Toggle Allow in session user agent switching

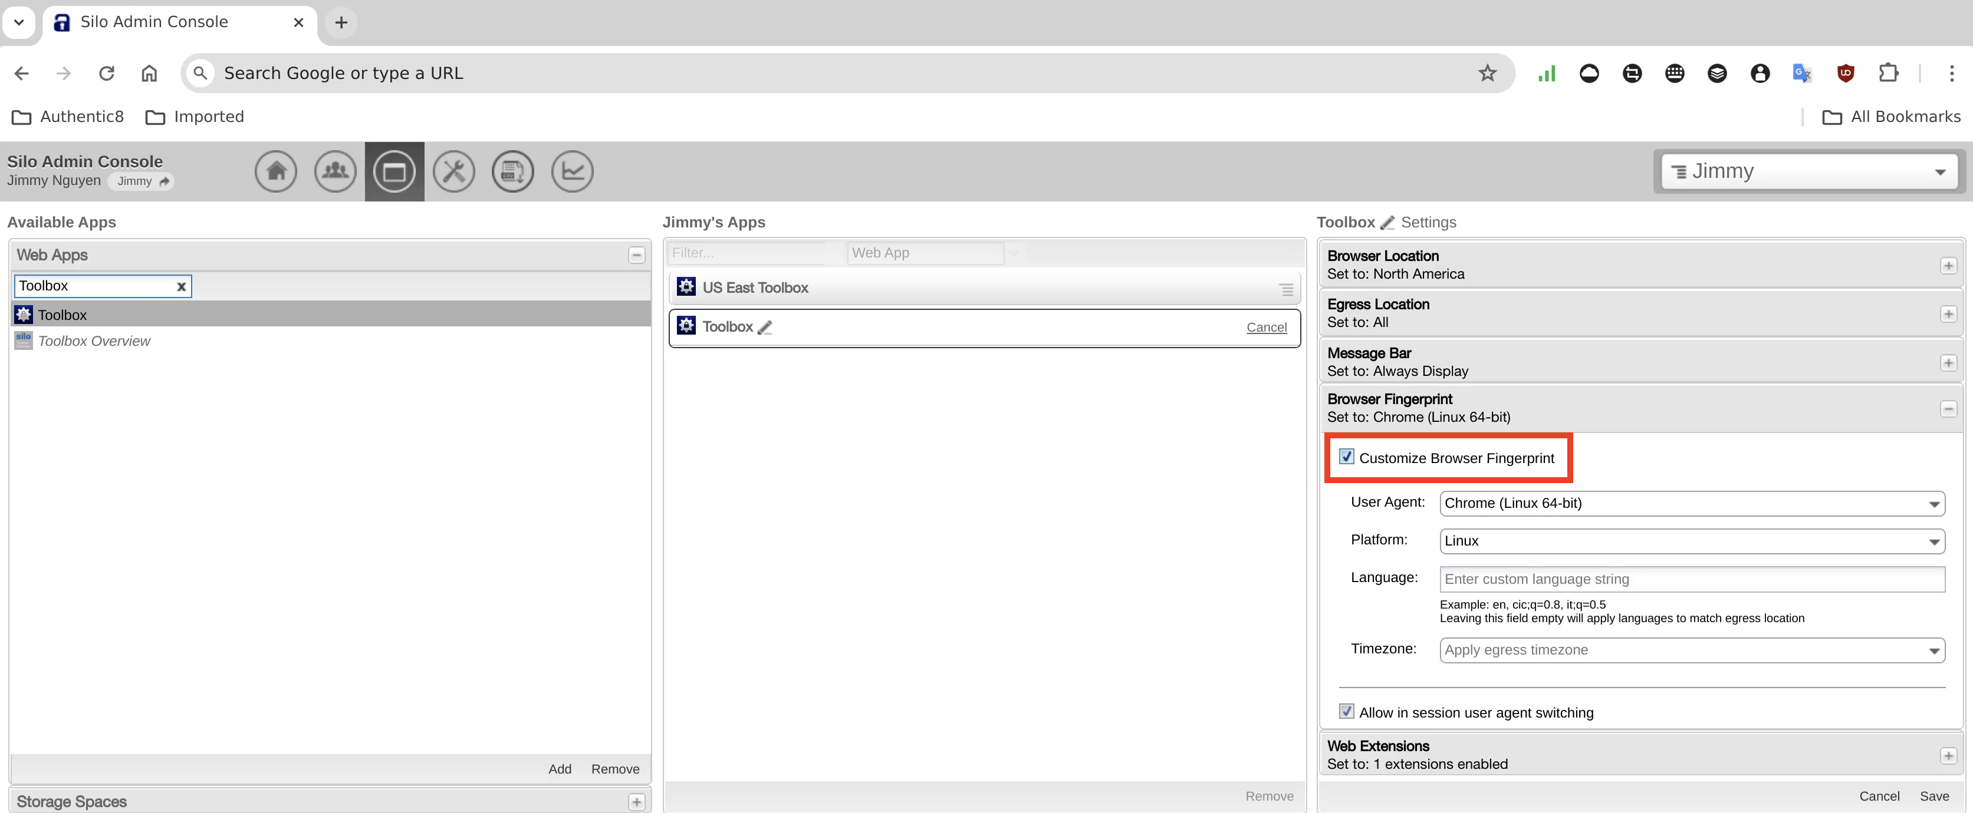pos(1346,711)
